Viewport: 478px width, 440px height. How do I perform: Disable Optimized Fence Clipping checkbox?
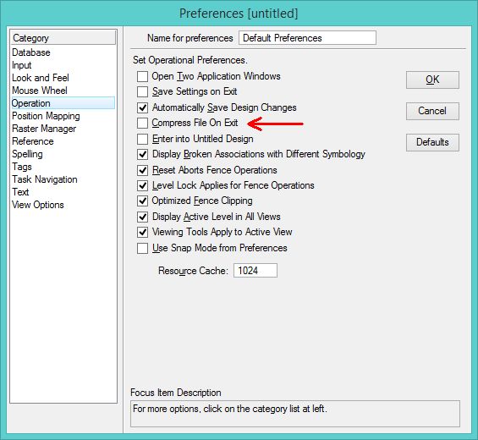[x=142, y=201]
